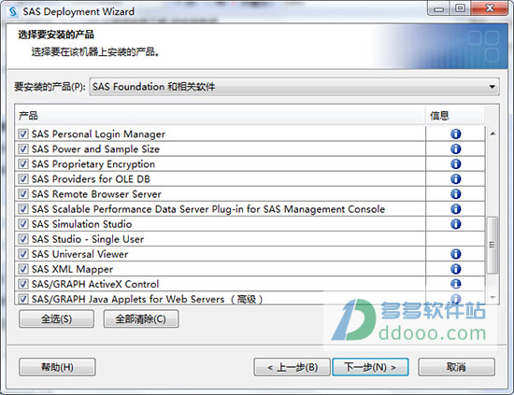Select the SAS Remote Browser Server row text
This screenshot has width=514, height=395.
coord(96,194)
